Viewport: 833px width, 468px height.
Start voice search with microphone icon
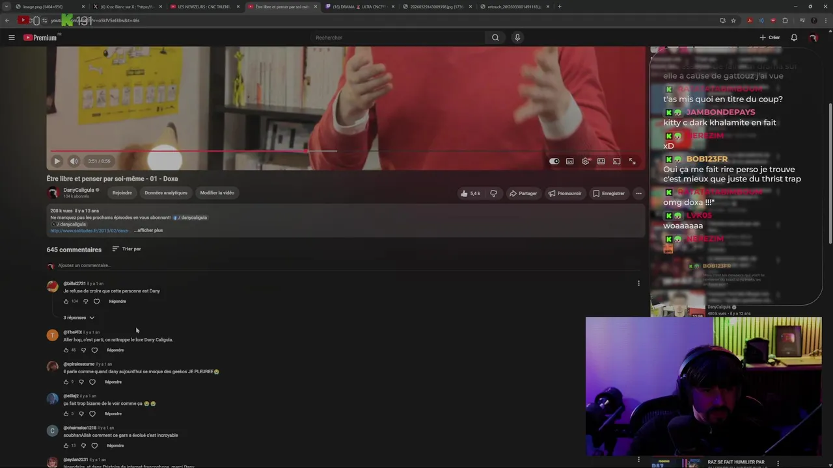(x=517, y=38)
